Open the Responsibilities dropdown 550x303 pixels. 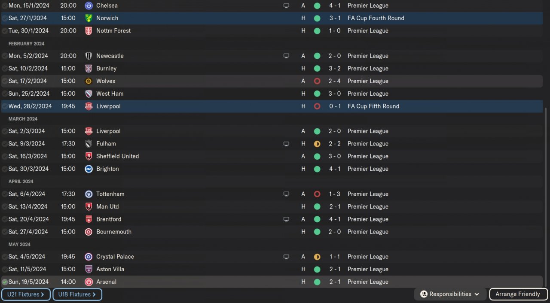pyautogui.click(x=450, y=294)
